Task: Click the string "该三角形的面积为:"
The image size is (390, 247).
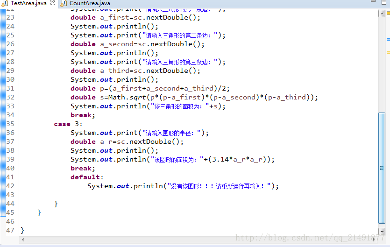Action: pyautogui.click(x=180, y=106)
